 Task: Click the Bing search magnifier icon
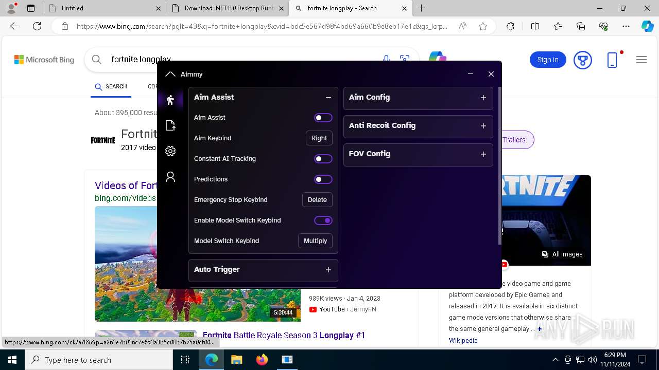(x=96, y=60)
